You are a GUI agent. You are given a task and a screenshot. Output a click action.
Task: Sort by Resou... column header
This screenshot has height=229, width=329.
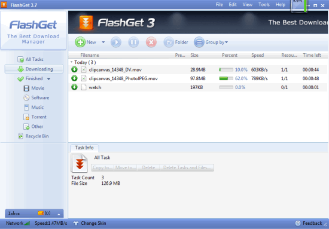(289, 56)
